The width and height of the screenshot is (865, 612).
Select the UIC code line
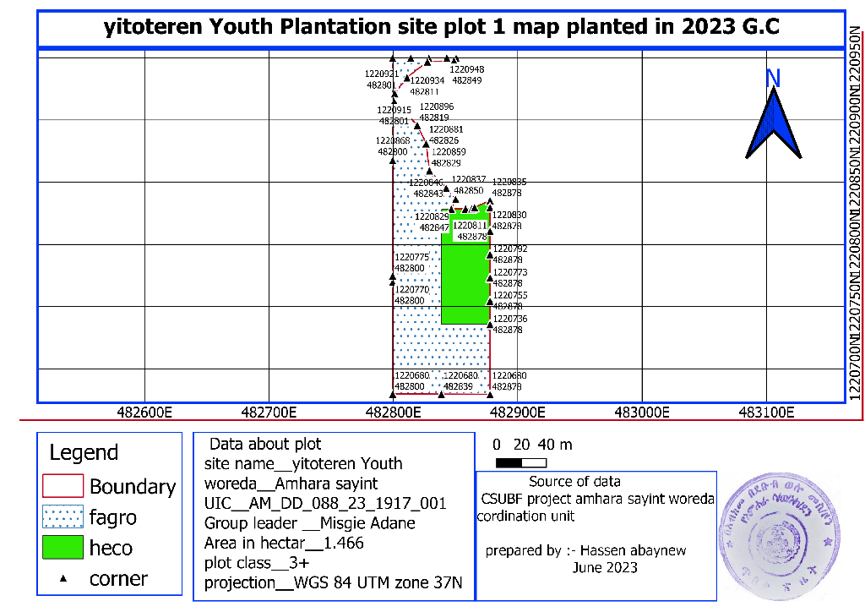[324, 504]
